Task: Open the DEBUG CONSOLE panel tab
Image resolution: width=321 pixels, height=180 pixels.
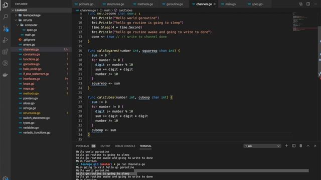Action: (x=125, y=146)
